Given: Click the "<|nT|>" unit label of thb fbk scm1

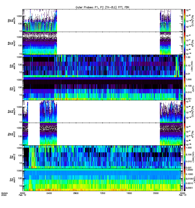Looking at the screenshot, I should [x=193, y=89].
